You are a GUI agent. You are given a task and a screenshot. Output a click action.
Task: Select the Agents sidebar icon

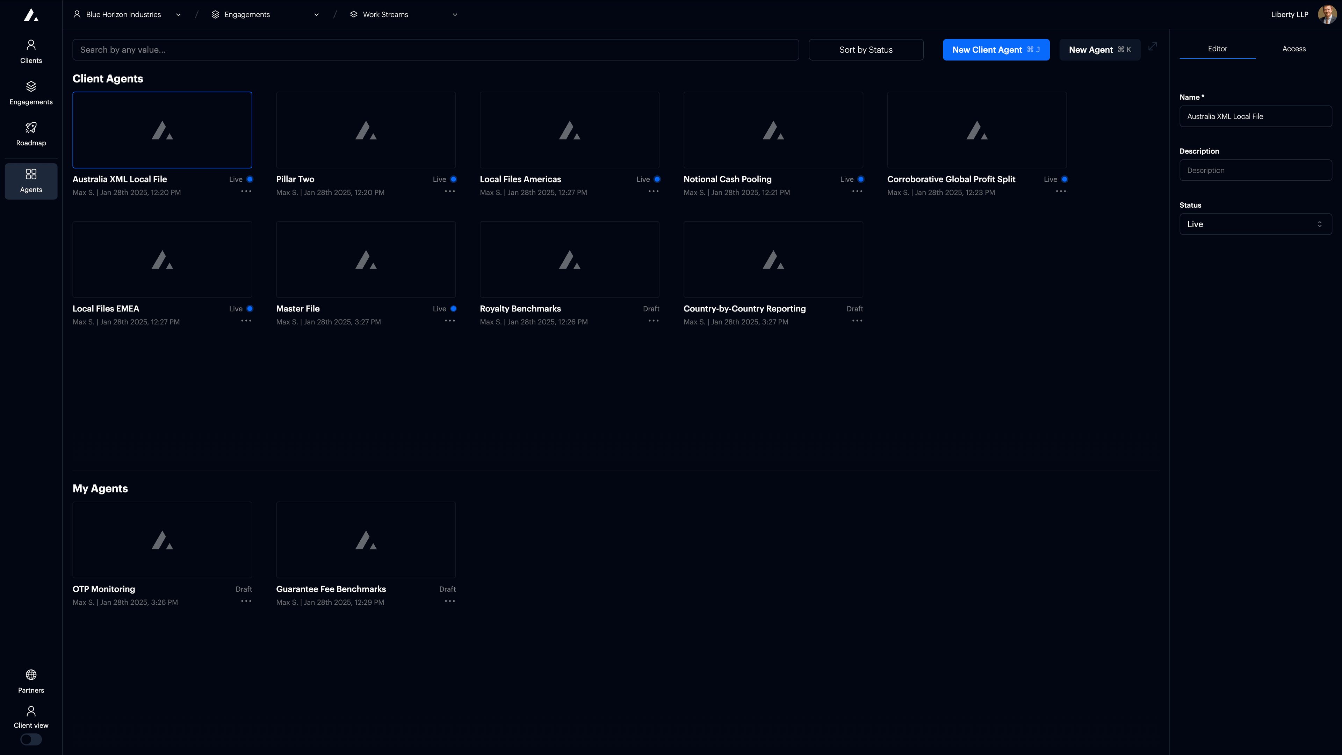[31, 174]
